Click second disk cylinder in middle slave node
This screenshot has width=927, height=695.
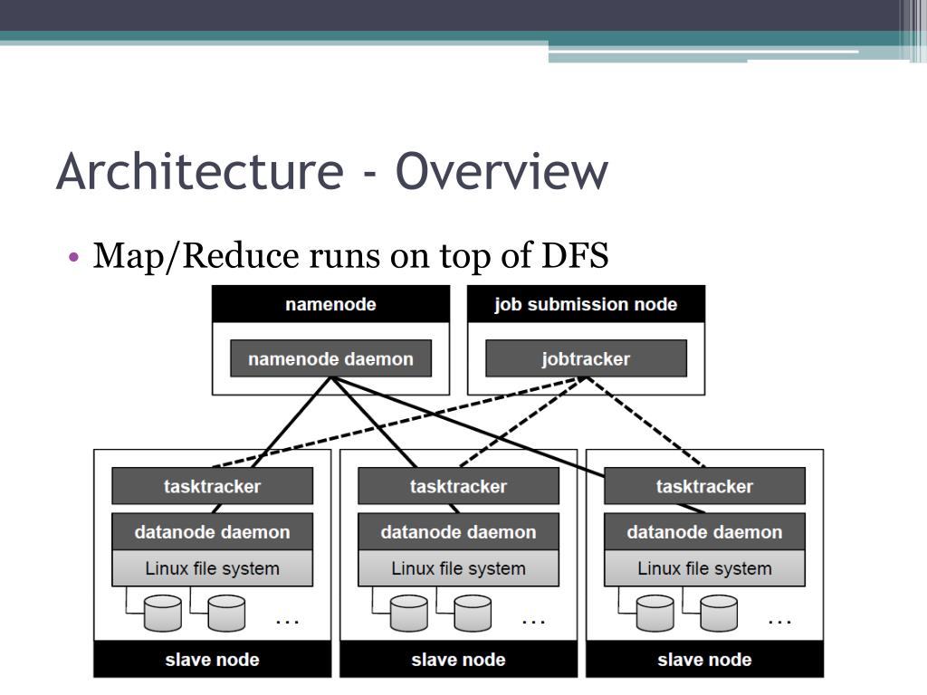tap(473, 614)
